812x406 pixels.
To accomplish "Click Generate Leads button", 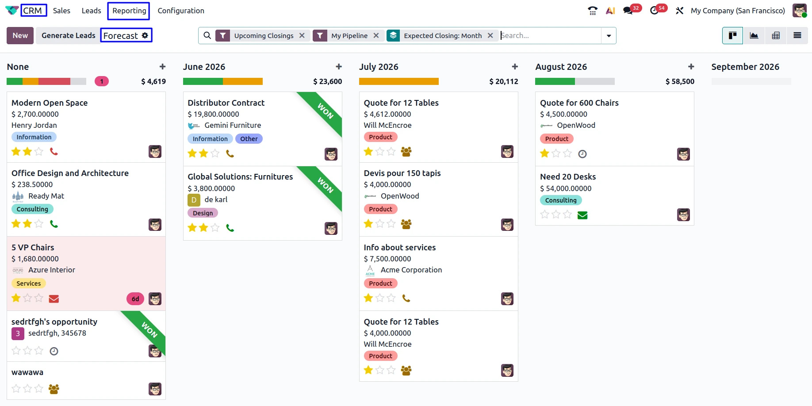I will point(68,35).
